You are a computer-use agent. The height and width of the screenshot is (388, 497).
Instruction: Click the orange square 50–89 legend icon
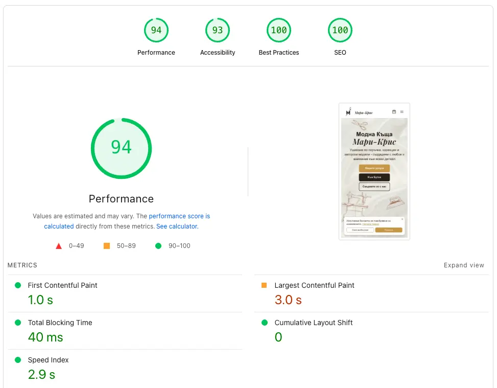(x=107, y=246)
